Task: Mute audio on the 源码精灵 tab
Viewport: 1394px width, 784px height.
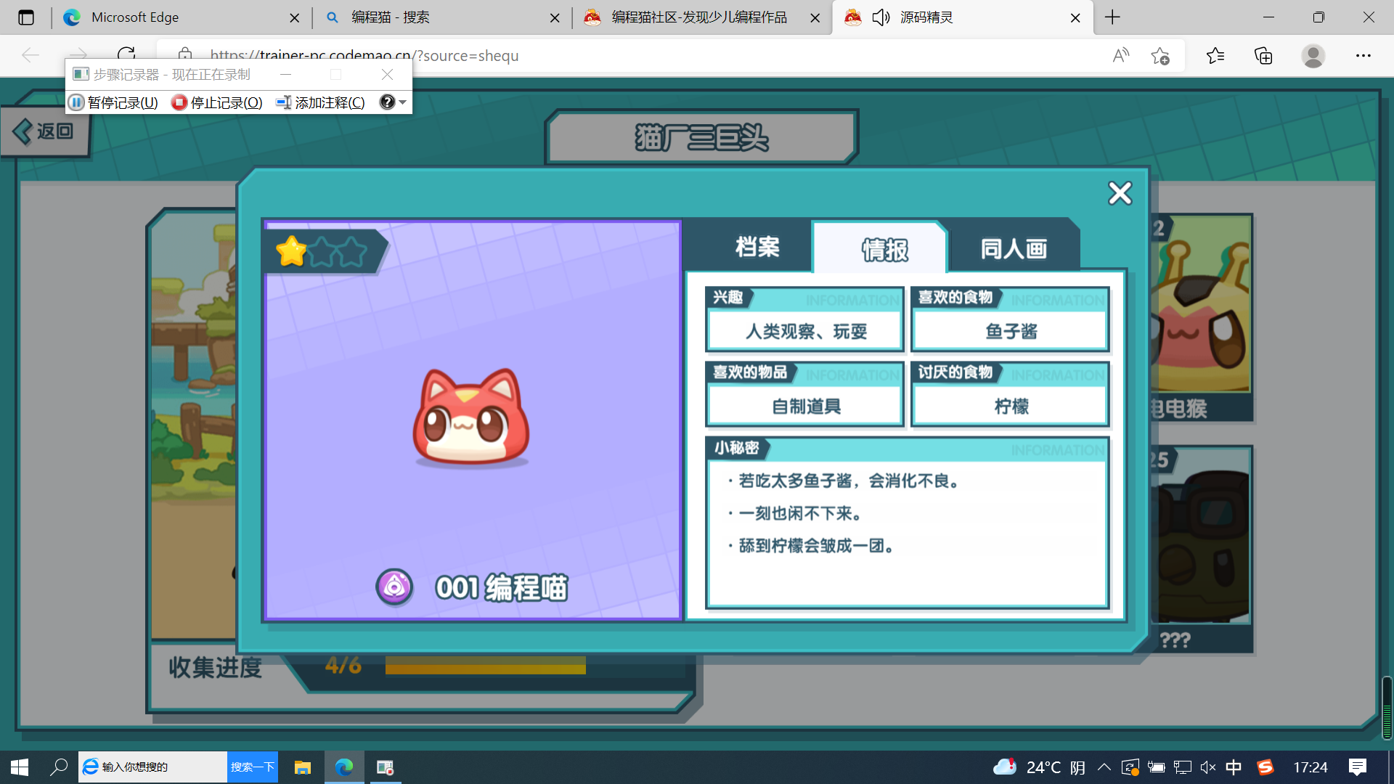Action: tap(881, 17)
